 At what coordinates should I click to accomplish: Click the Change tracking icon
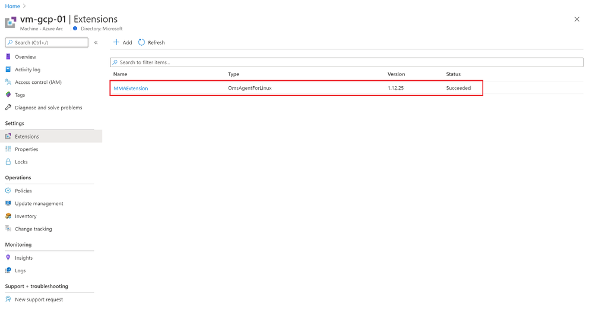click(8, 228)
